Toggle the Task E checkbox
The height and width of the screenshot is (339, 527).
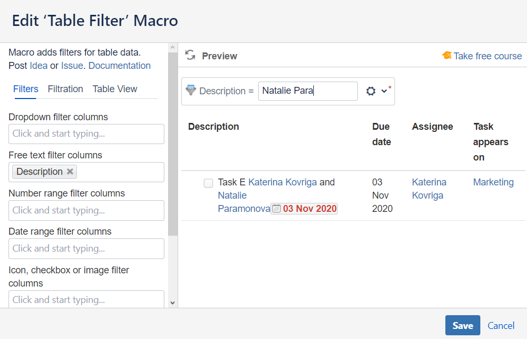click(x=208, y=183)
